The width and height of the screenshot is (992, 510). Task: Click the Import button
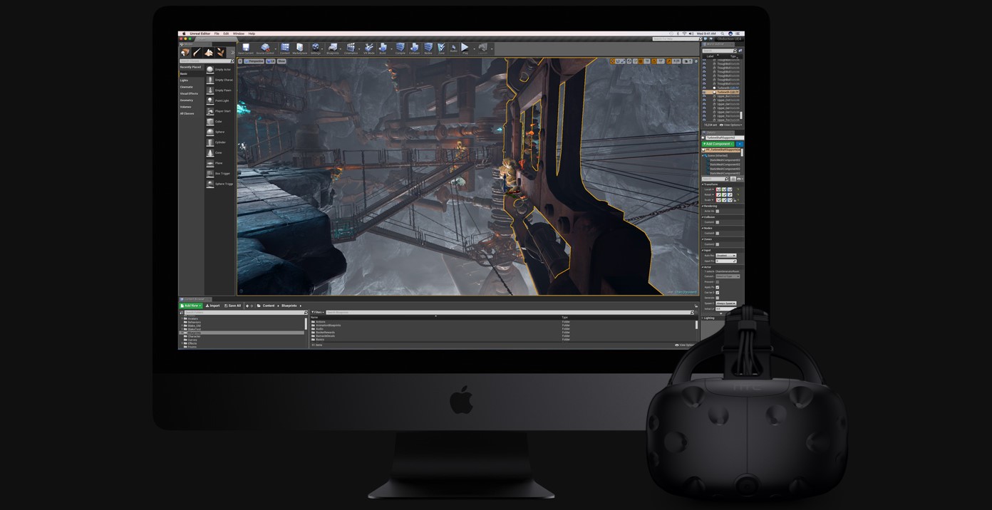[x=212, y=306]
